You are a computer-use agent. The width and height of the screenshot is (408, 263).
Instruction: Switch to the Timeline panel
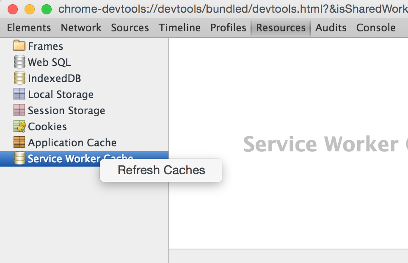[179, 27]
